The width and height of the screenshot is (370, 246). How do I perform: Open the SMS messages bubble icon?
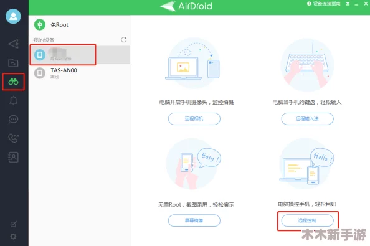coord(13,120)
